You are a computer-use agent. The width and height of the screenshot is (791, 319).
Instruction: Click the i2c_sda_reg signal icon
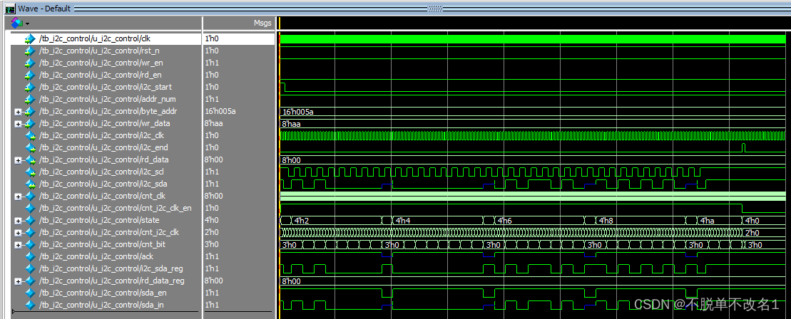click(30, 268)
